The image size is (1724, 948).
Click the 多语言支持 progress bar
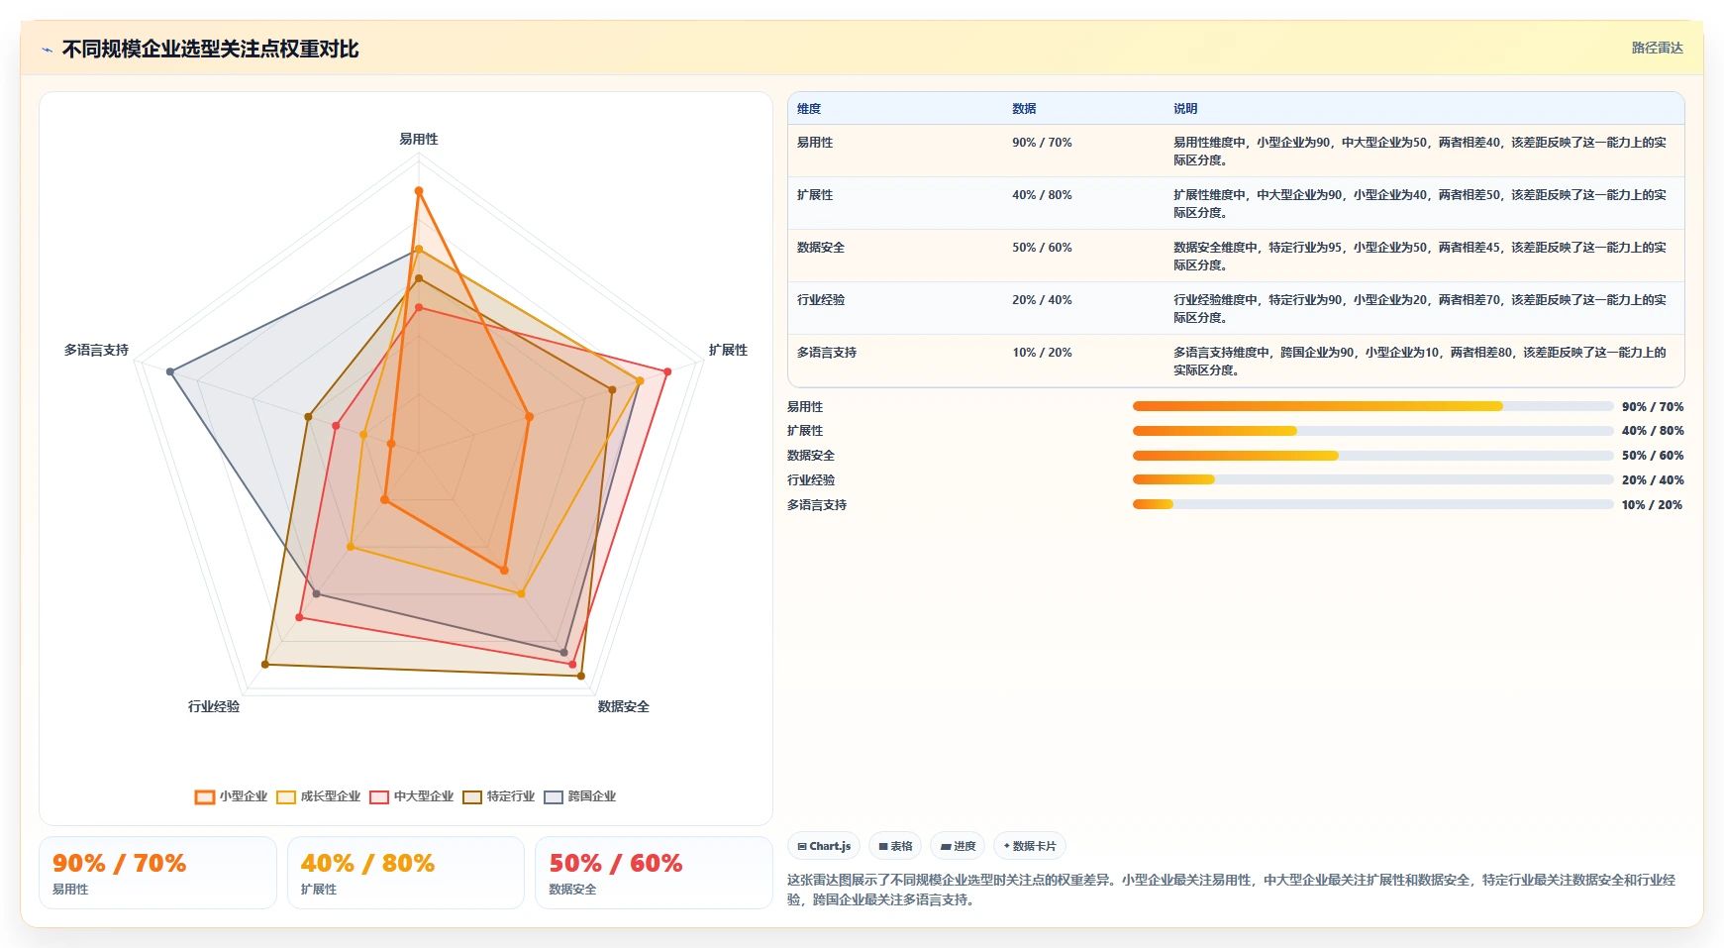(1372, 504)
